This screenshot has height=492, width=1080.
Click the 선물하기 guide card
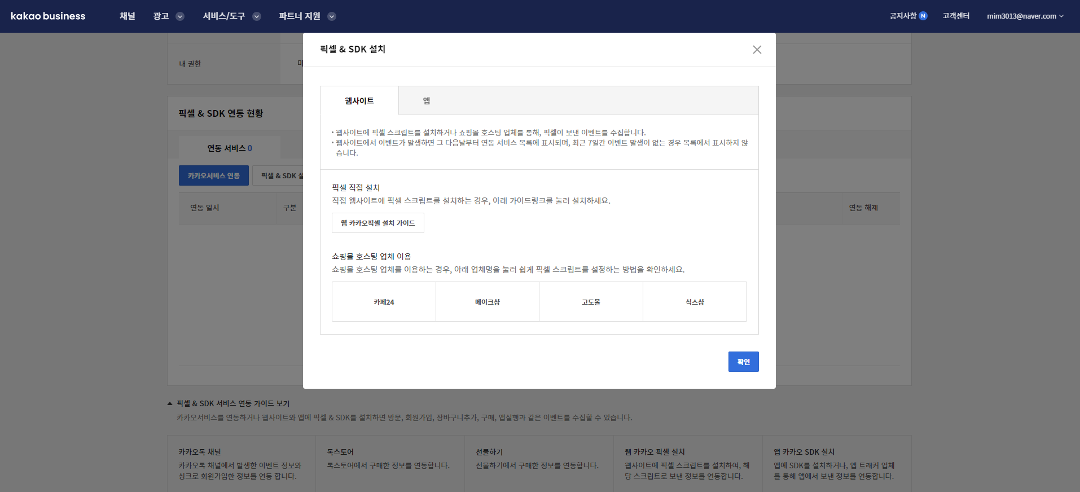pyautogui.click(x=539, y=463)
